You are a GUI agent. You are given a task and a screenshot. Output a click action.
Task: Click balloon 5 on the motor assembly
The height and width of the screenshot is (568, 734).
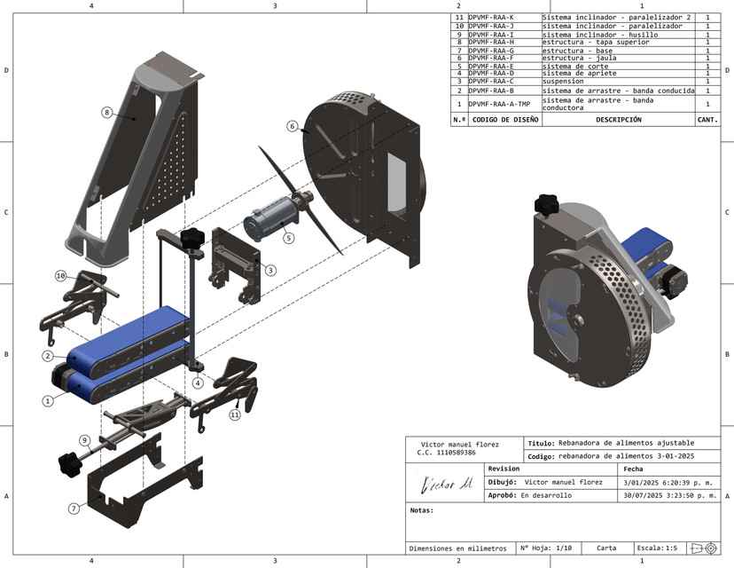(288, 238)
